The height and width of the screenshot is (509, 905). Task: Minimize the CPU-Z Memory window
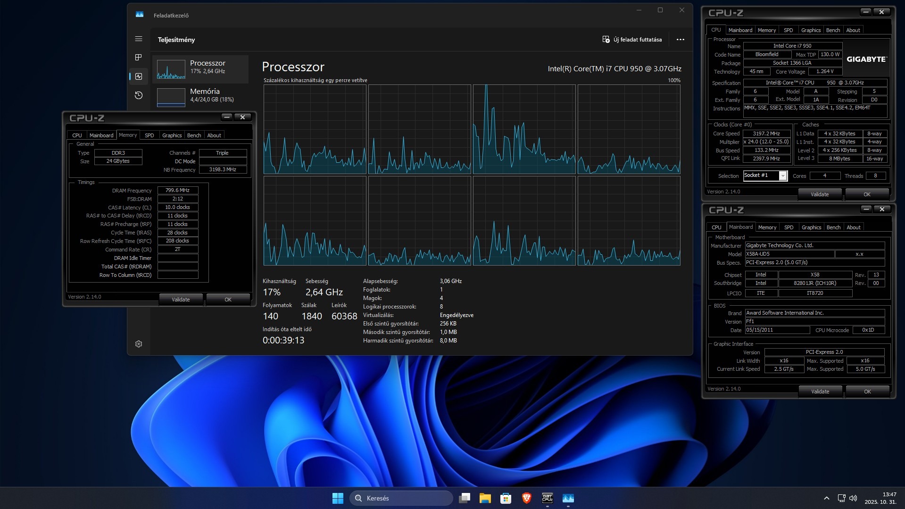click(227, 117)
